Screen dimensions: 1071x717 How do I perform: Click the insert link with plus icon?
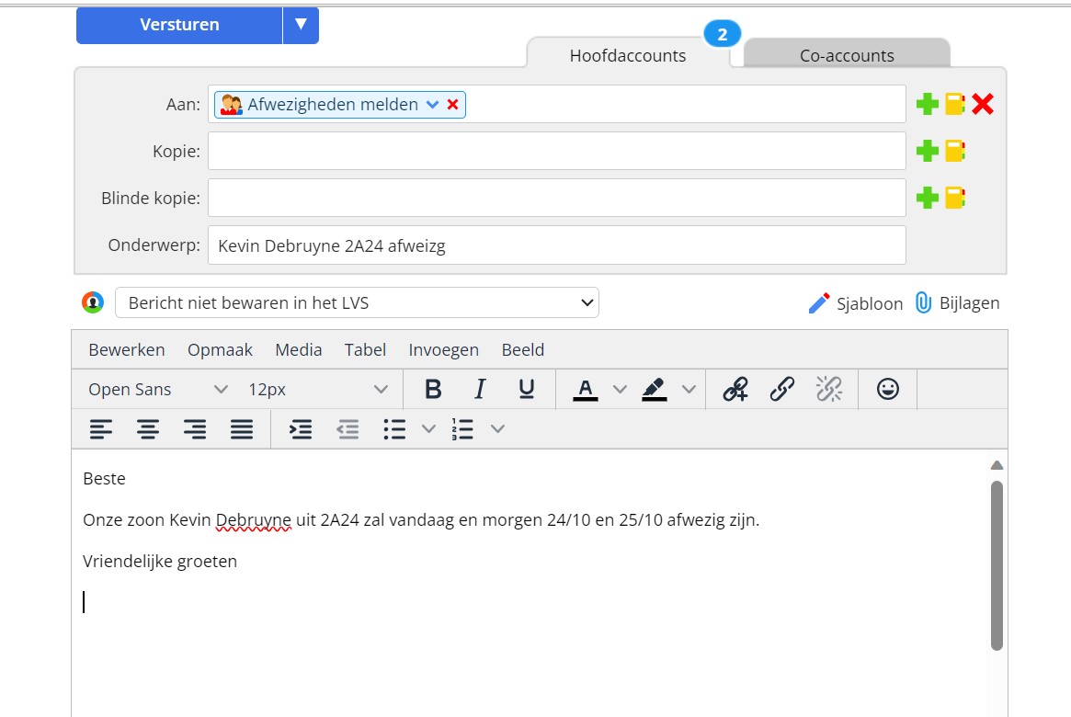click(x=735, y=389)
